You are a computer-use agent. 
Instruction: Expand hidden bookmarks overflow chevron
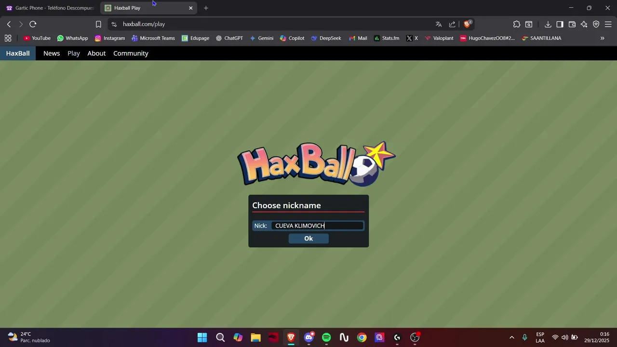(x=602, y=38)
